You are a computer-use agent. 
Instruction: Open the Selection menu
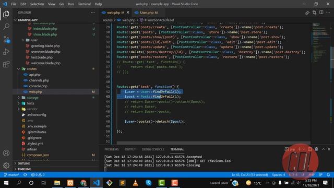pyautogui.click(x=37, y=4)
